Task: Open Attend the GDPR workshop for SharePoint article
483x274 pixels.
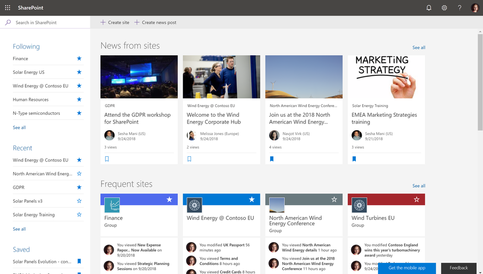Action: click(x=137, y=118)
